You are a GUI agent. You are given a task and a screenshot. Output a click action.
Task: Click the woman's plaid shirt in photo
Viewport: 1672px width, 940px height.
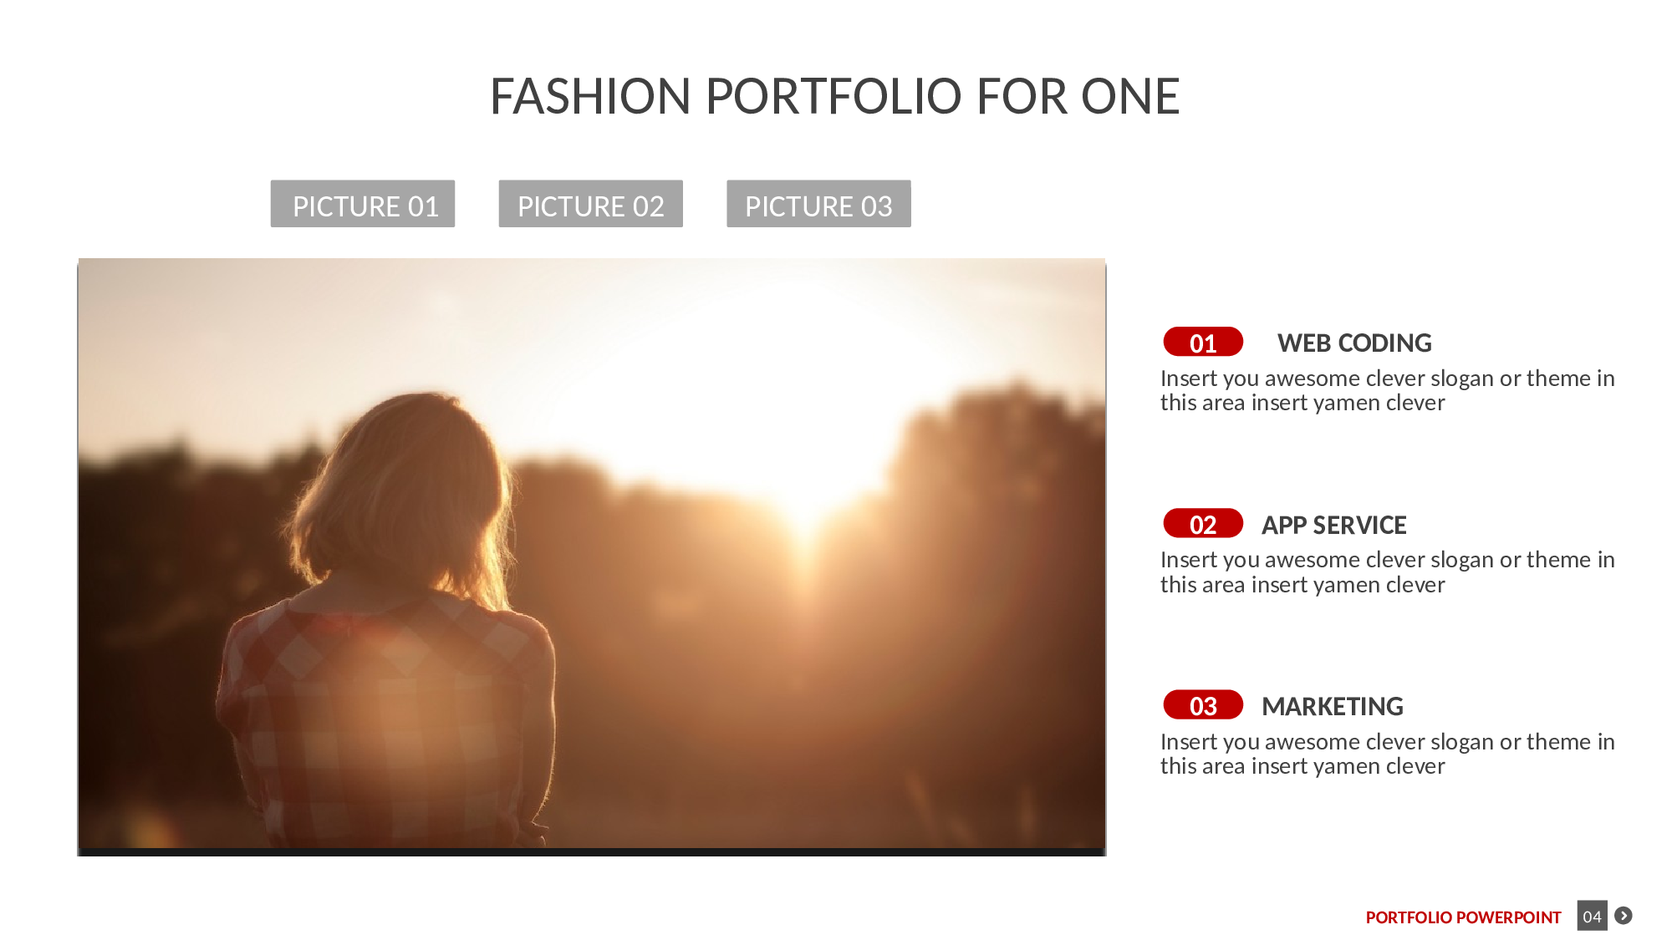[385, 719]
